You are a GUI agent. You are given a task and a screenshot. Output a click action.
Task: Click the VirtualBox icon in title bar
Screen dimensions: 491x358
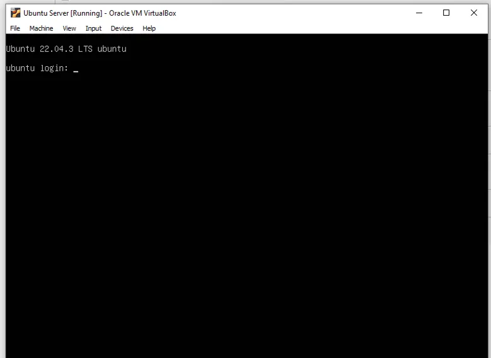[x=15, y=13]
